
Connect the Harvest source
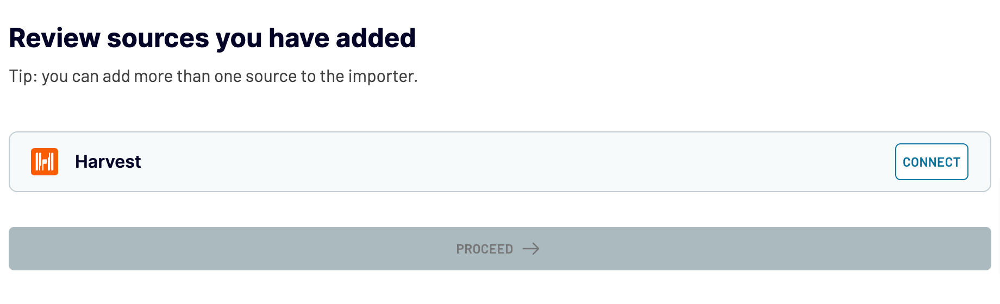pos(932,162)
